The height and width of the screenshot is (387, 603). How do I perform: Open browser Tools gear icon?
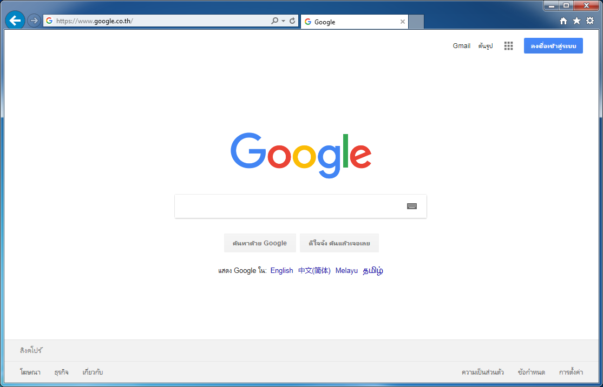pyautogui.click(x=590, y=21)
